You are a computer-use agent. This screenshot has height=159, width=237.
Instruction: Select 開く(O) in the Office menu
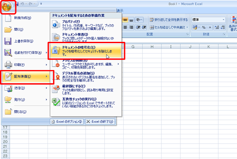[x=26, y=30]
